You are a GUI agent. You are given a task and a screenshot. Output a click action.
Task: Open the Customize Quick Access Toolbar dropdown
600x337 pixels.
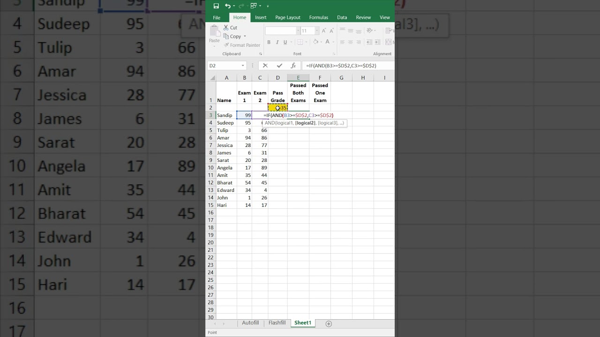pos(268,6)
